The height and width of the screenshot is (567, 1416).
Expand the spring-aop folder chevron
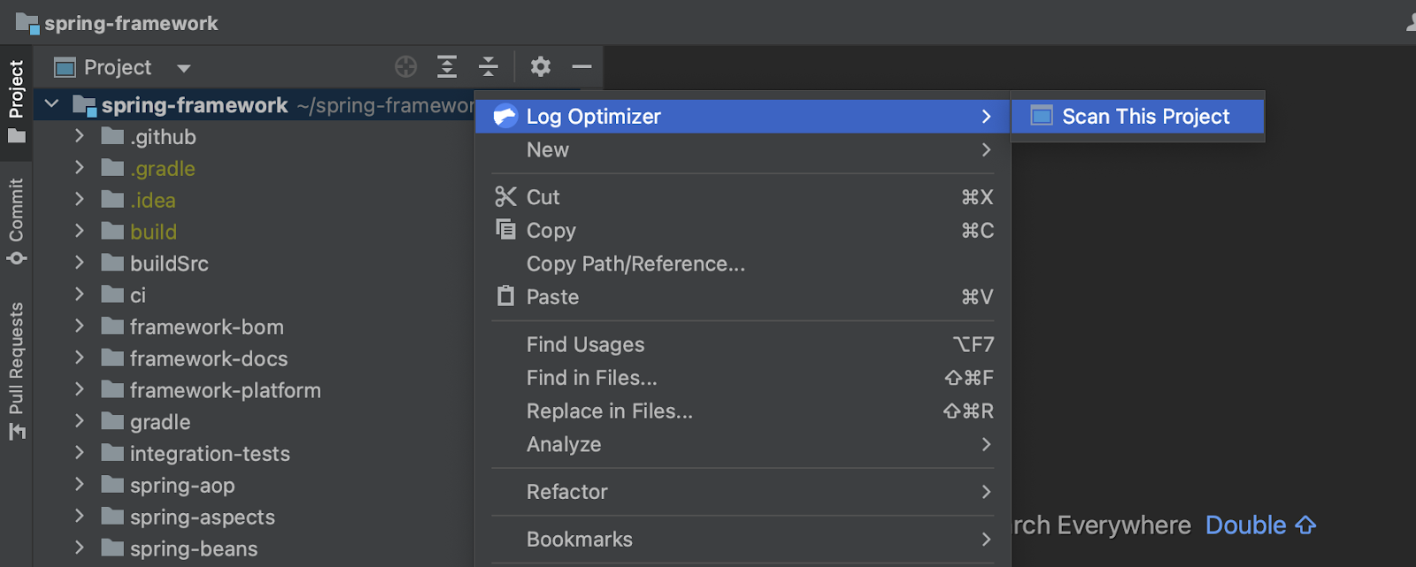pos(80,485)
